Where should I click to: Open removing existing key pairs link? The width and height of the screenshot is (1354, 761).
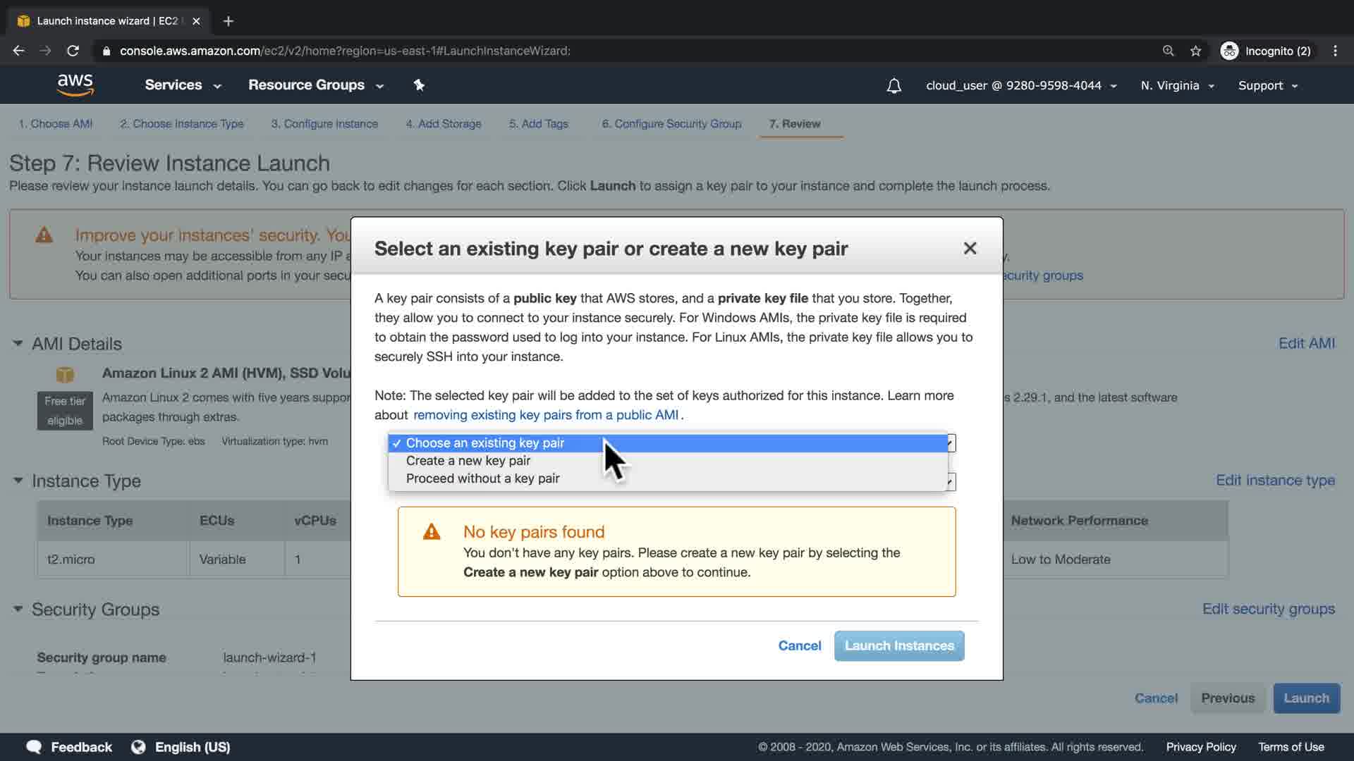click(x=545, y=415)
